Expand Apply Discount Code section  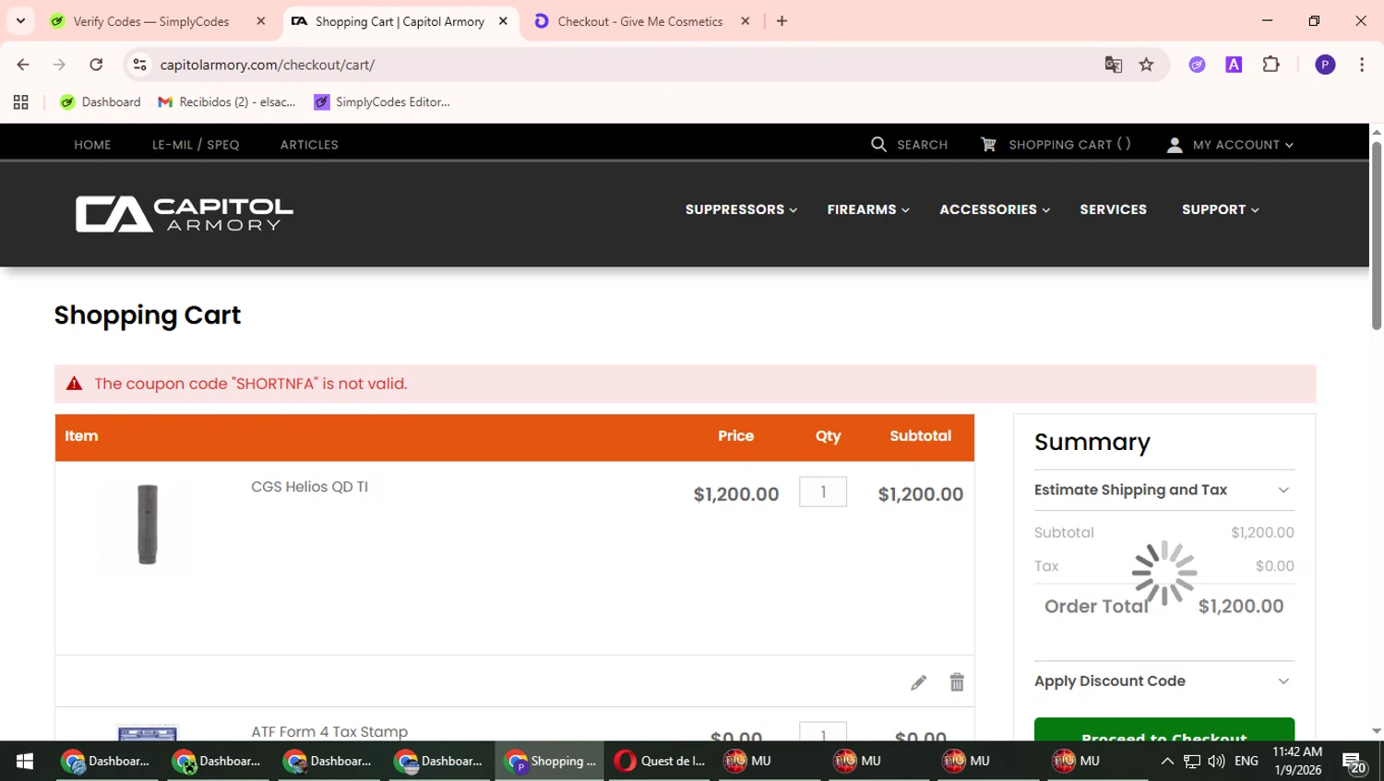tap(1164, 681)
